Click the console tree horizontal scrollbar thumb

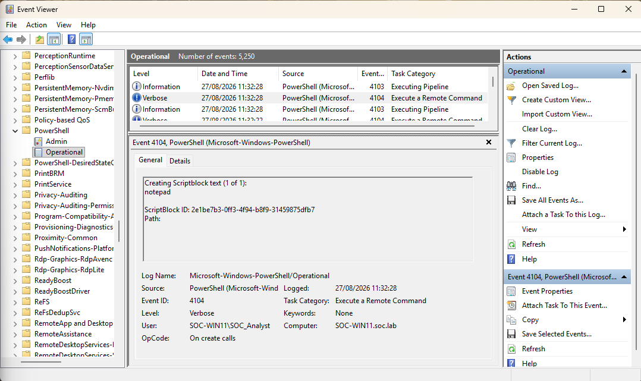coord(41,362)
